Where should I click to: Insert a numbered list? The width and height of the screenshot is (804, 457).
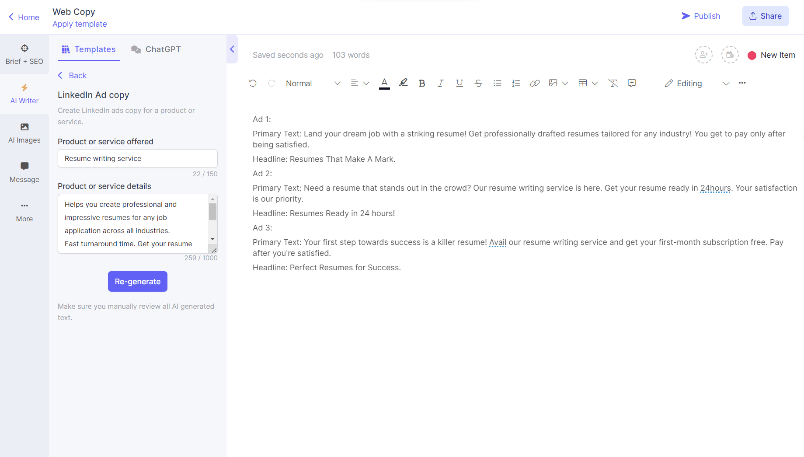click(516, 83)
